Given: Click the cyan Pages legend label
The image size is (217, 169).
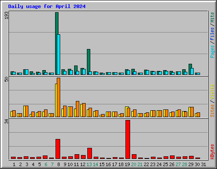Looking at the screenshot, I should point(212,52).
